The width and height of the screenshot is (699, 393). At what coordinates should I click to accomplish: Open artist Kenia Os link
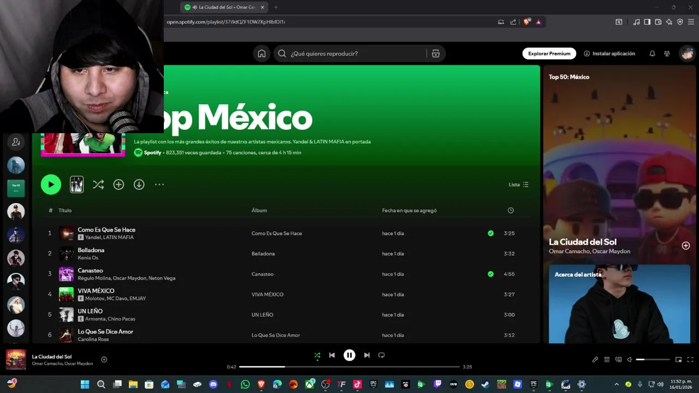coord(88,258)
